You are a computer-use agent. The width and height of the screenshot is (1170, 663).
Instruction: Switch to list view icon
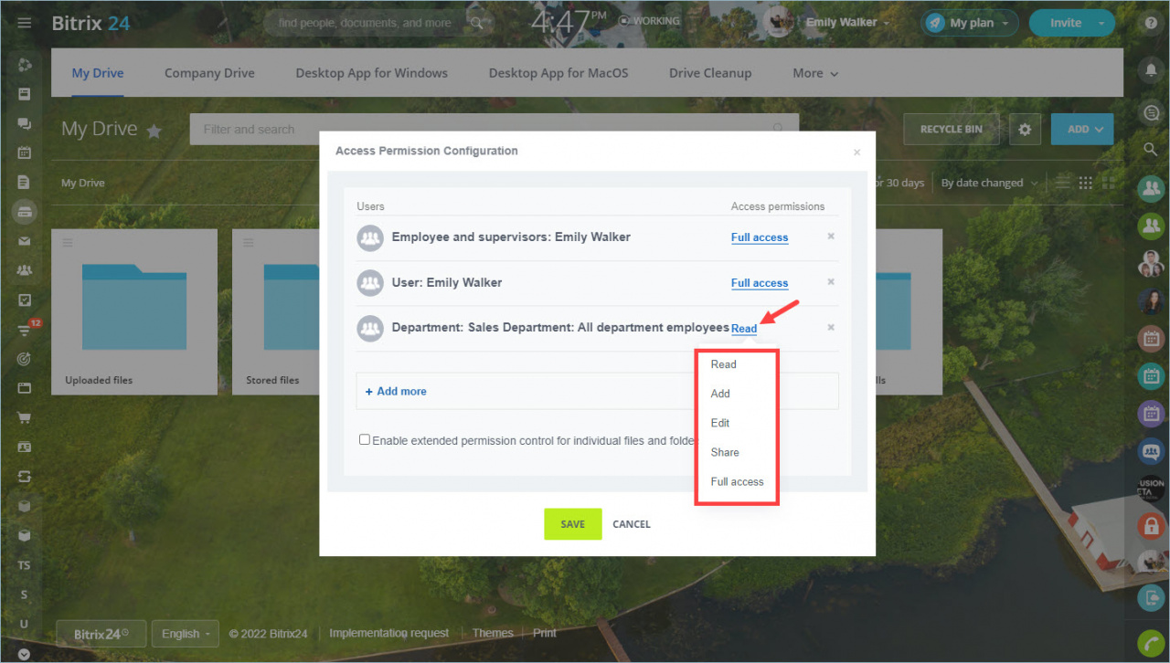(x=1062, y=183)
